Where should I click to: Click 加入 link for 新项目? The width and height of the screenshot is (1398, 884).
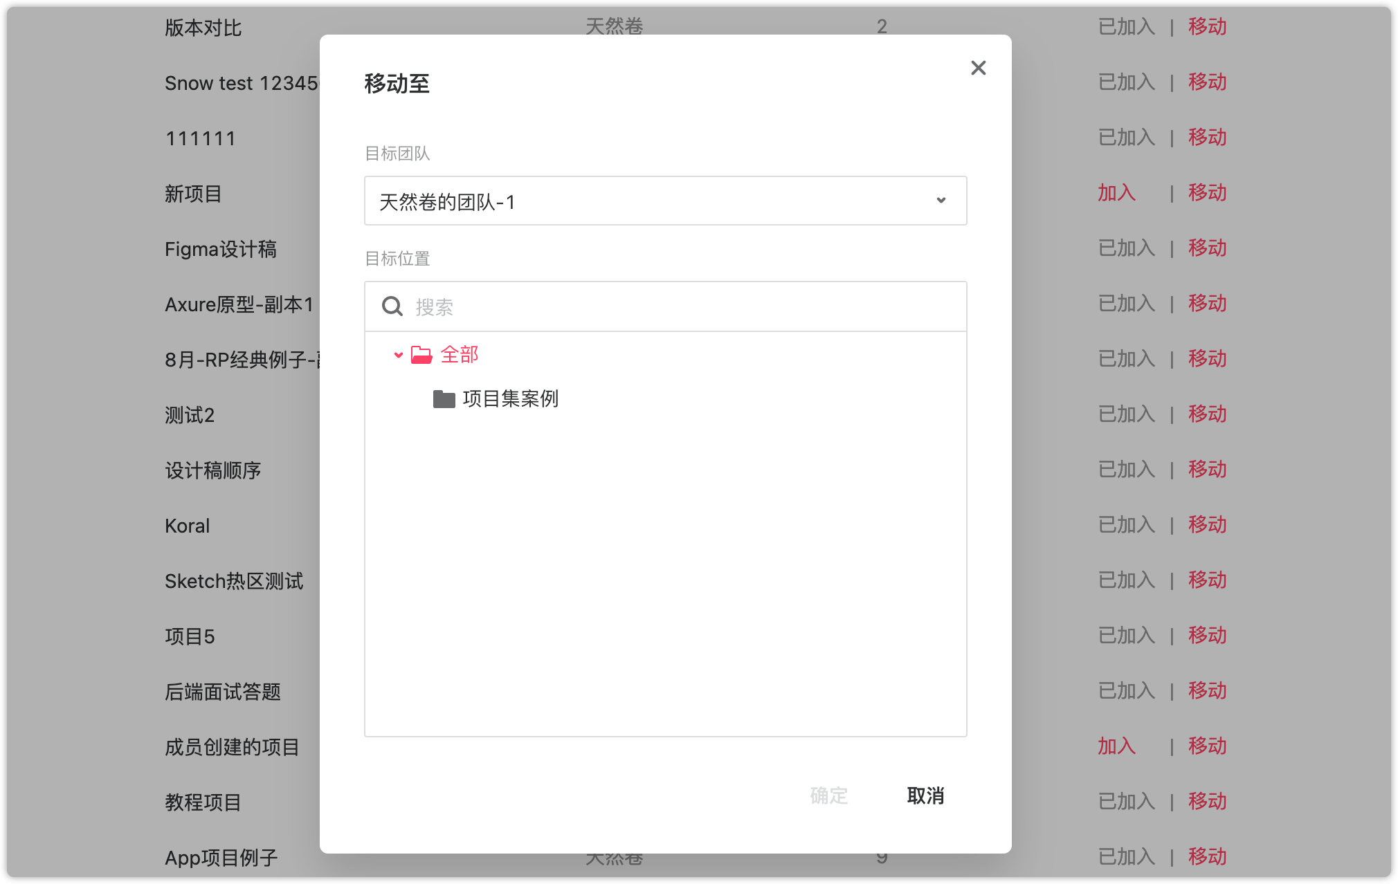coord(1116,193)
